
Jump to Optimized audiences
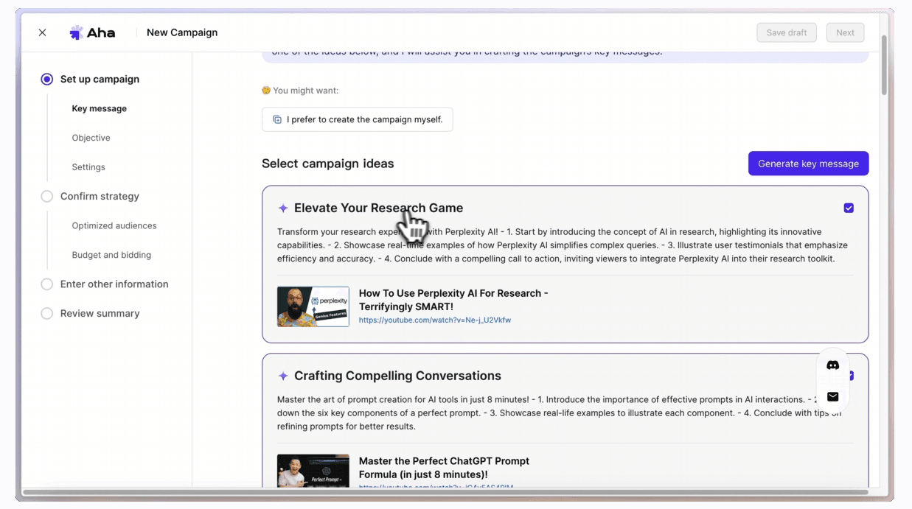114,226
